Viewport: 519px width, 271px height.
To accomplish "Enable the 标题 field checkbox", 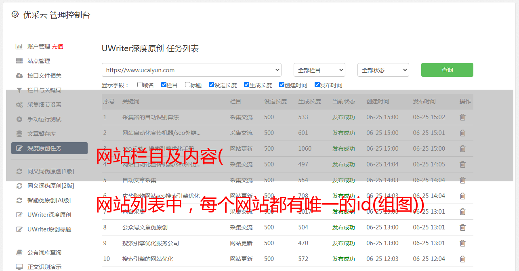I will [187, 85].
